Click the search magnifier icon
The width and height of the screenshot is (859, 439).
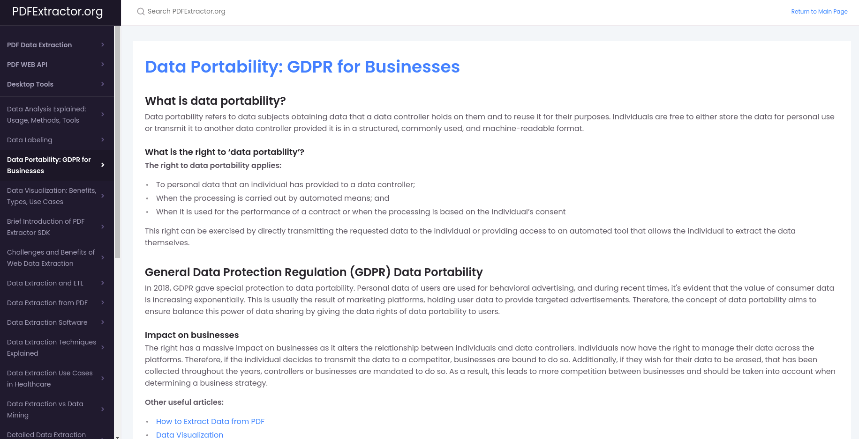click(x=141, y=12)
